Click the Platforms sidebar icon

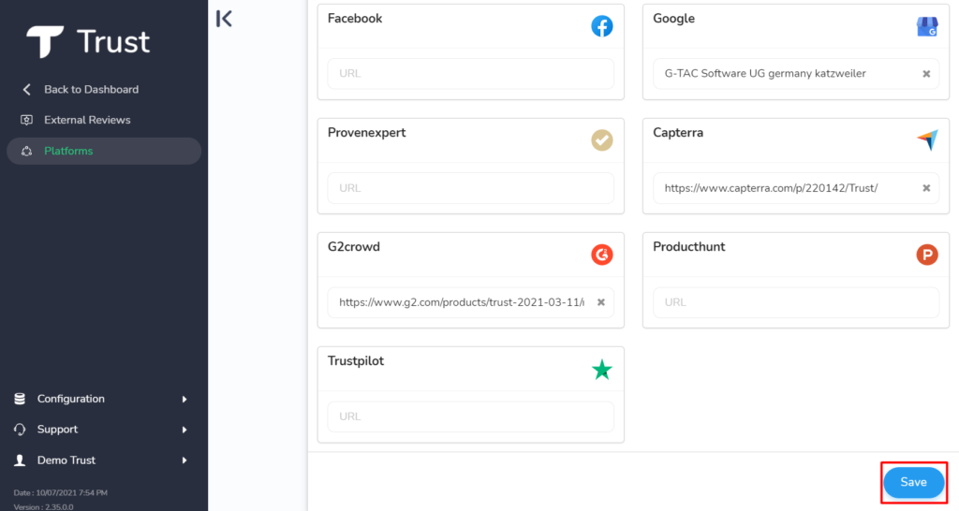(26, 151)
